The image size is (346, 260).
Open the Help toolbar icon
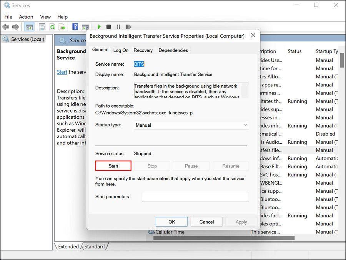[75, 27]
